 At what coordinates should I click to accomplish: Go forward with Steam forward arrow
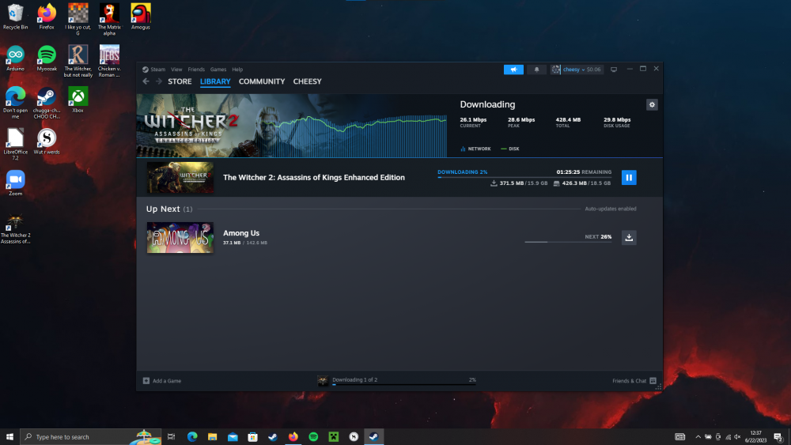coord(158,81)
